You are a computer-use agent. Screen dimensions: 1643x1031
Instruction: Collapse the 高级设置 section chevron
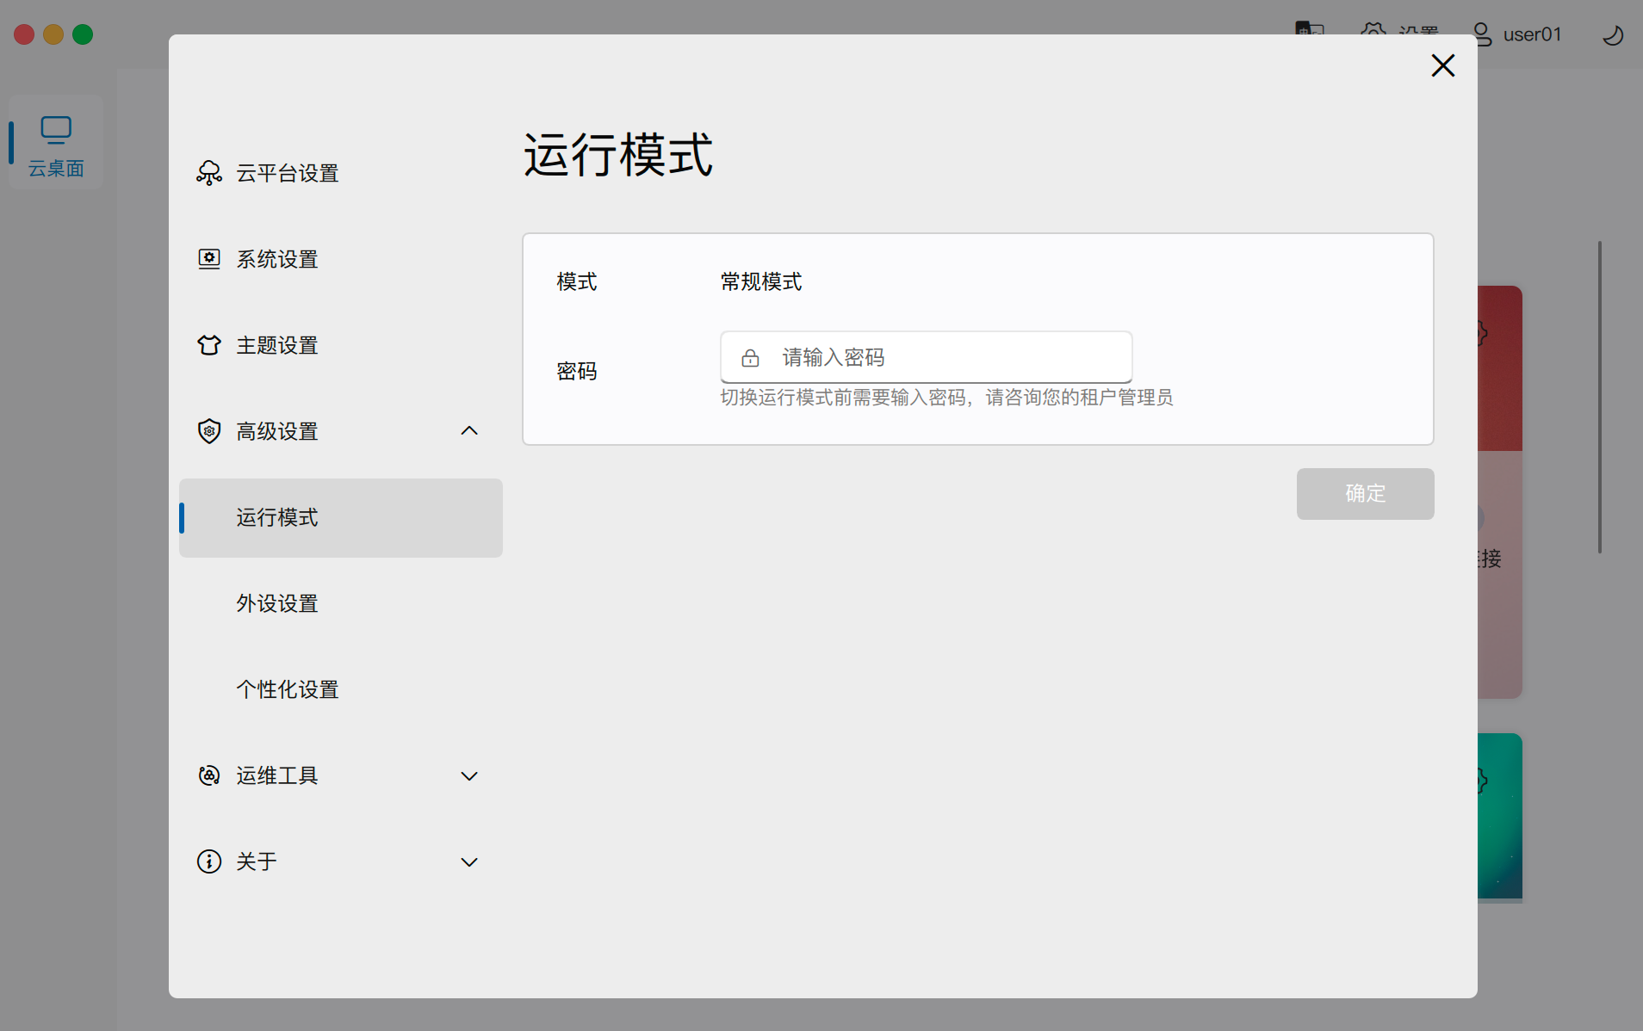(x=469, y=430)
